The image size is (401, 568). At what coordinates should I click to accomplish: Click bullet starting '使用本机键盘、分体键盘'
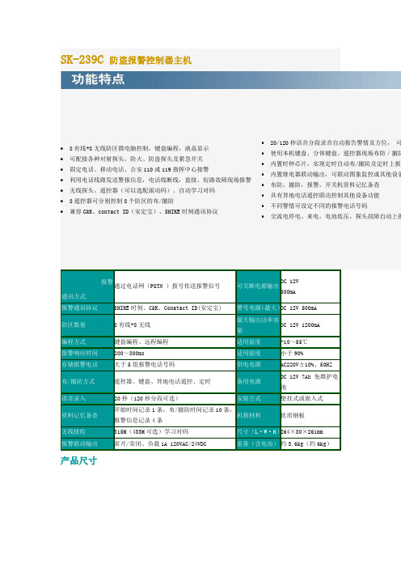336,153
